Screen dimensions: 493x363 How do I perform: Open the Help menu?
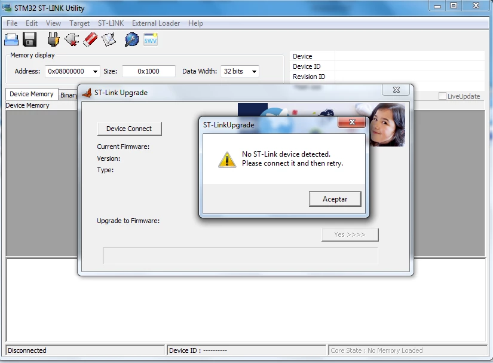click(195, 23)
